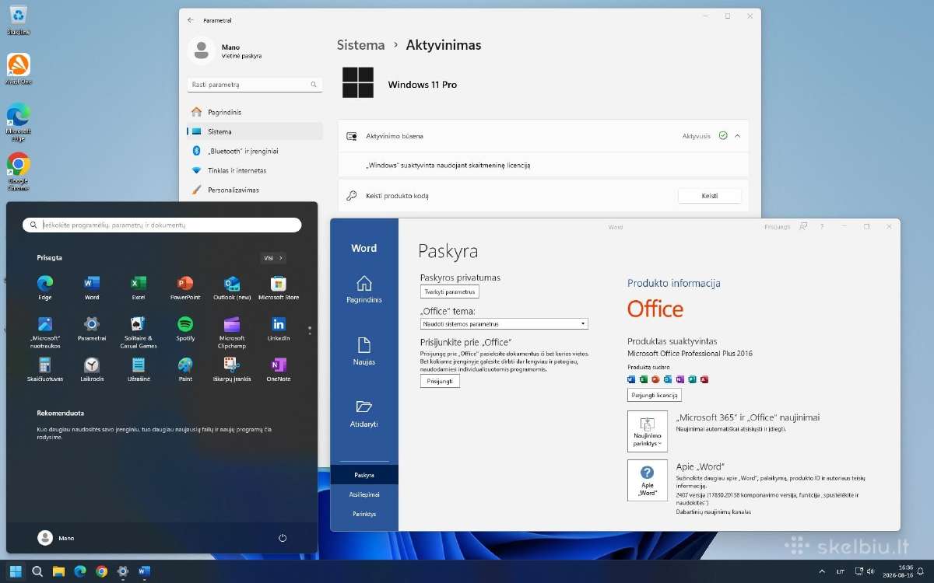This screenshot has width=934, height=583.
Task: Open the Mano user account in Start menu
Action: click(x=56, y=538)
